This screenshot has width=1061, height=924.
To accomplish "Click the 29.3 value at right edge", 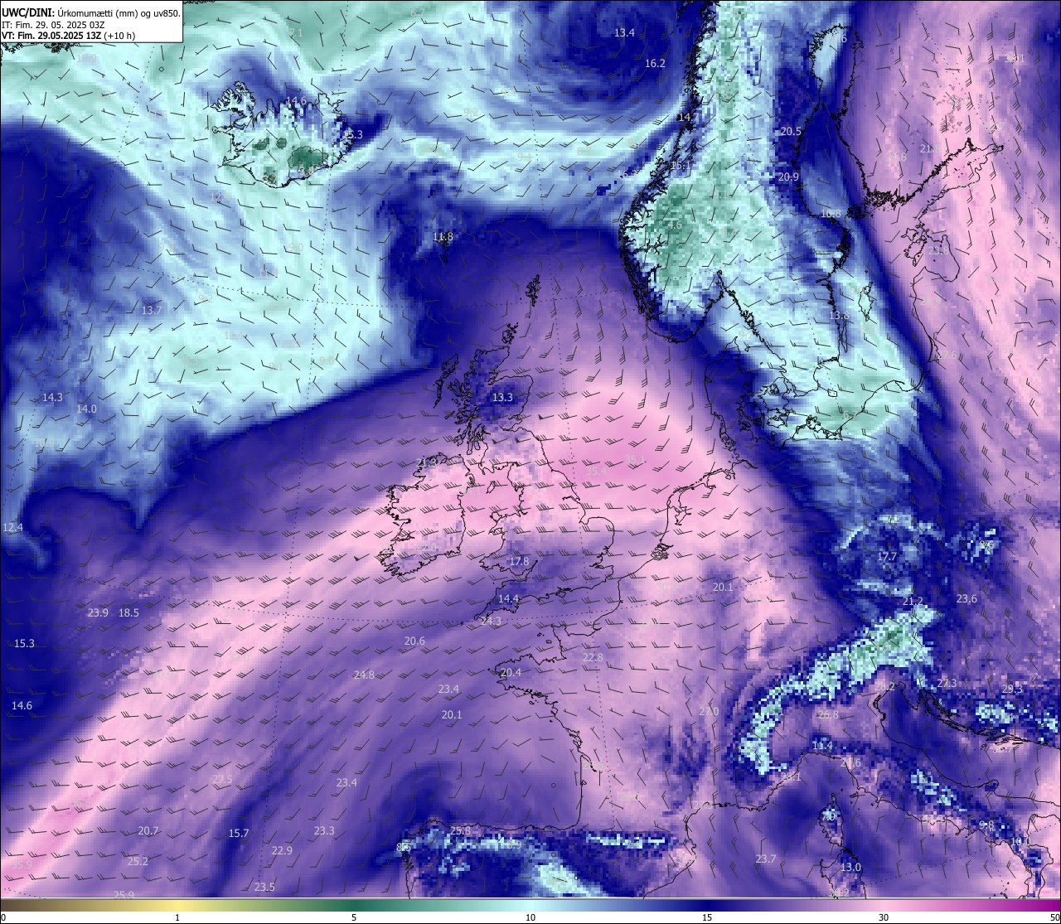I will [x=1012, y=689].
